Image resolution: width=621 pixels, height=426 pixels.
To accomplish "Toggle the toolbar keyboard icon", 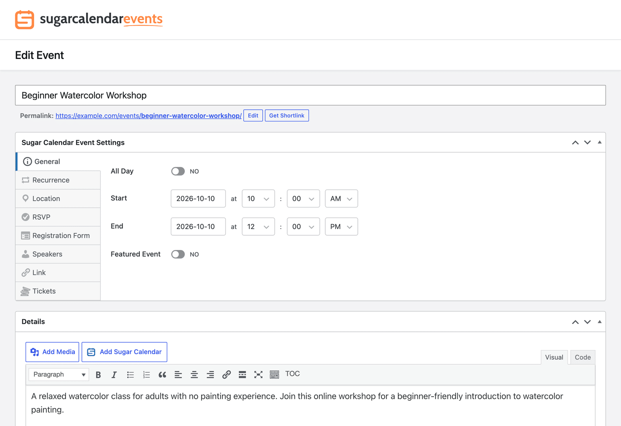I will pyautogui.click(x=274, y=374).
